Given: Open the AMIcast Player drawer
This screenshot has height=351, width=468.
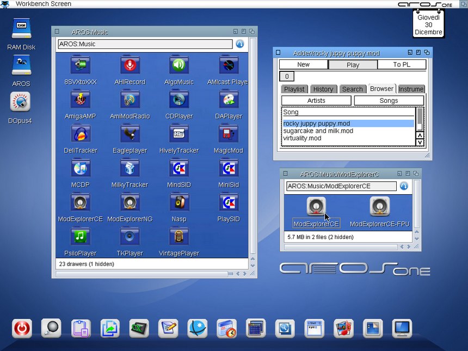Looking at the screenshot, I should 229,65.
